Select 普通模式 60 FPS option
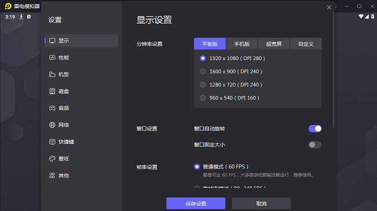The height and width of the screenshot is (211, 377). click(x=221, y=166)
